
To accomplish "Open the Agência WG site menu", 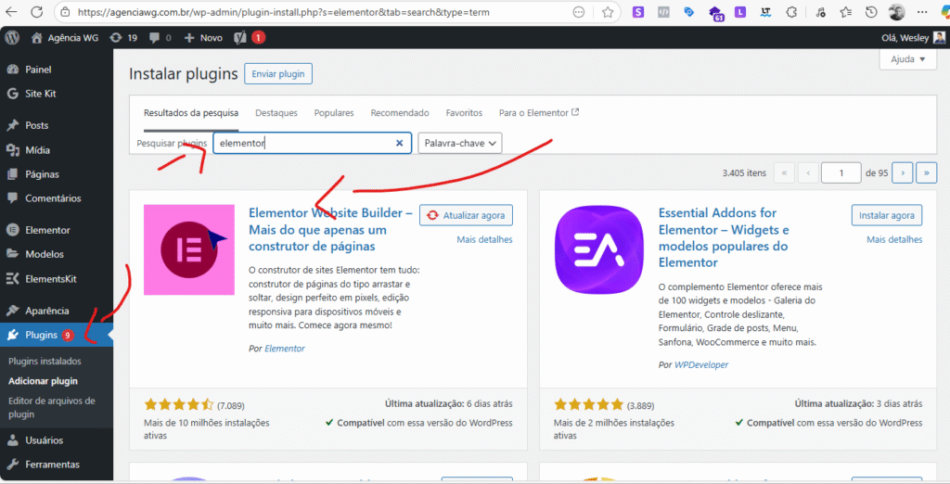I will (65, 38).
